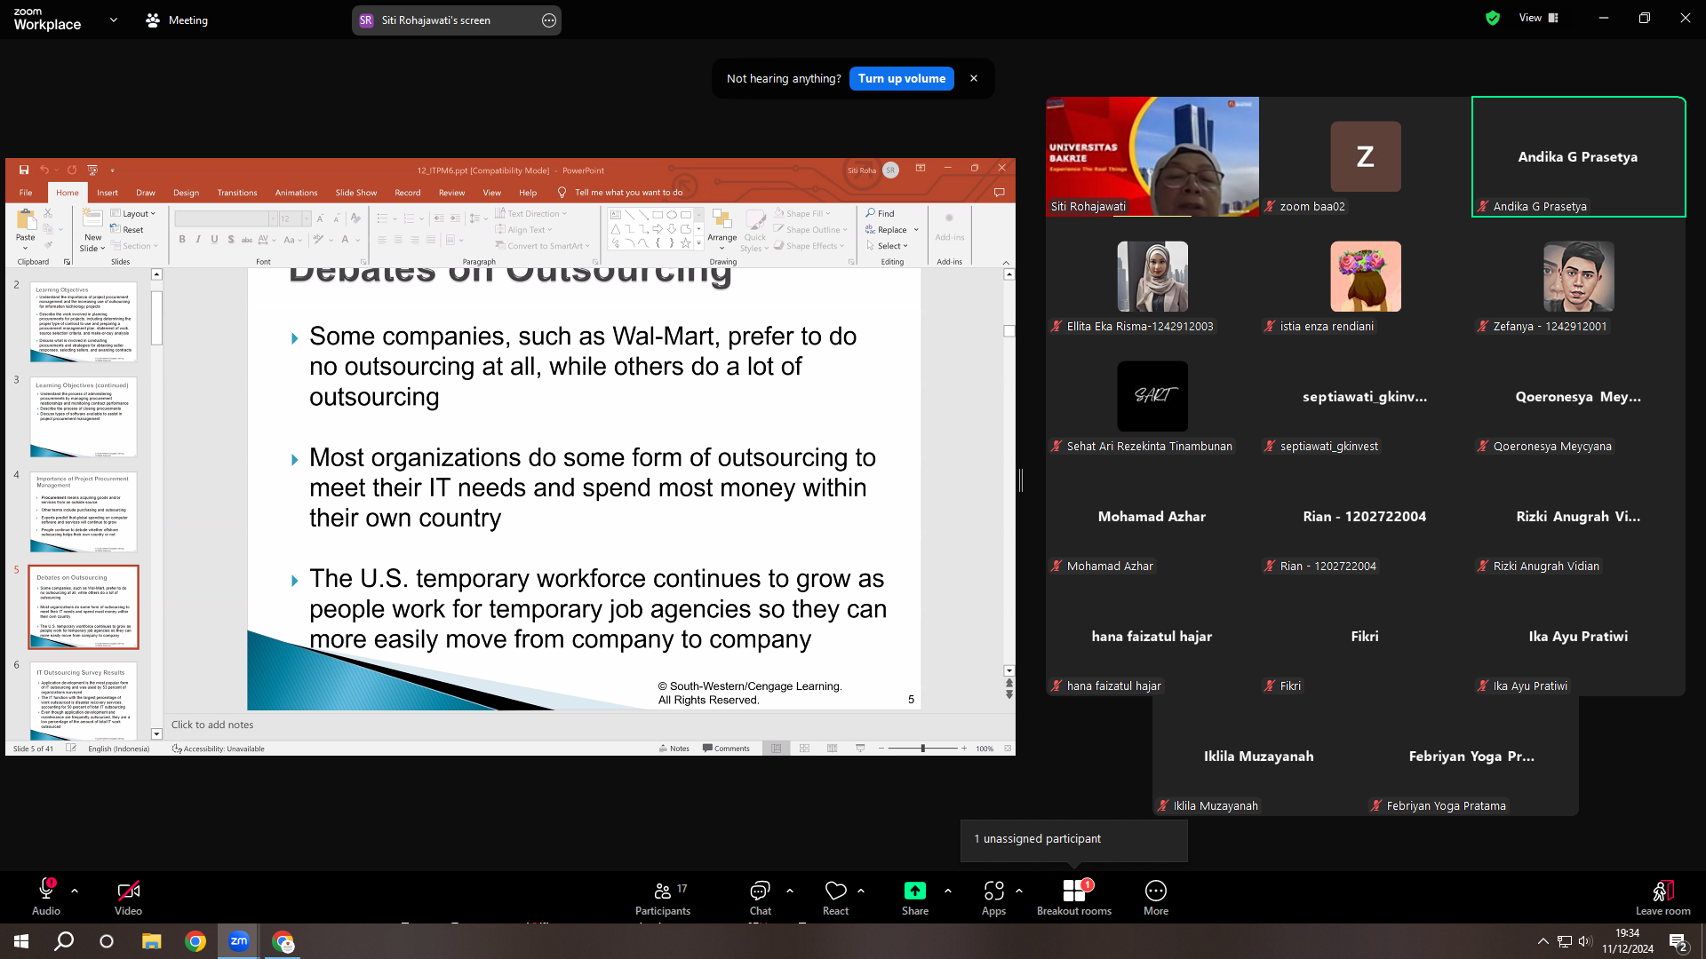Click the zoom in plus on PowerPoint slider

(x=964, y=749)
